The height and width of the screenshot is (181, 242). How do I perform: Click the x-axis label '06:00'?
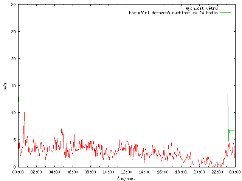pos(72,172)
